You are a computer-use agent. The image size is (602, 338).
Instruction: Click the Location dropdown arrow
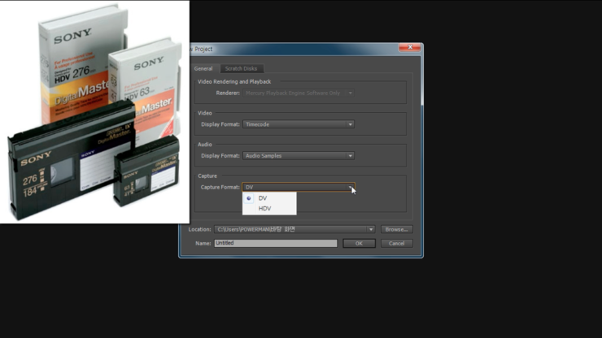tap(371, 229)
